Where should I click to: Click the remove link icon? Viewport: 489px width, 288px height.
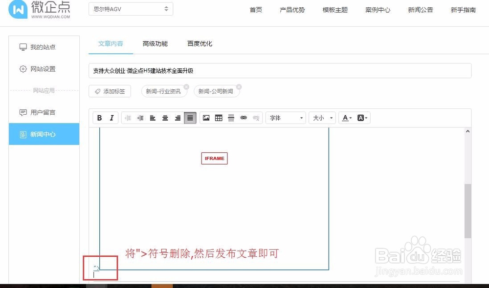[x=256, y=118]
